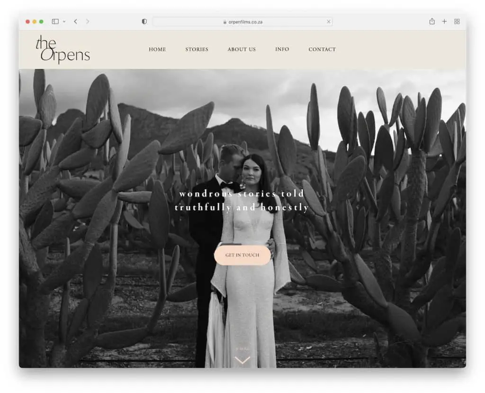Go to the CONTACT page
The image size is (485, 393).
click(322, 49)
